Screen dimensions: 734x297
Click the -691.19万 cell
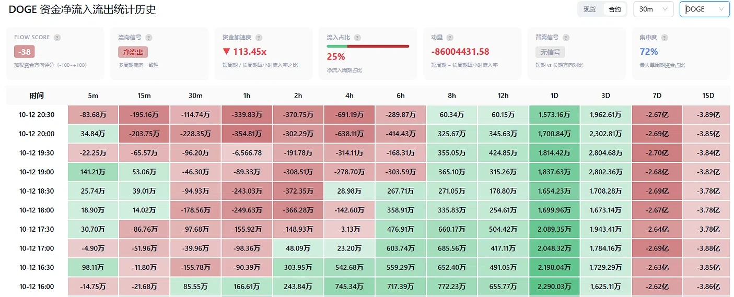coord(349,115)
